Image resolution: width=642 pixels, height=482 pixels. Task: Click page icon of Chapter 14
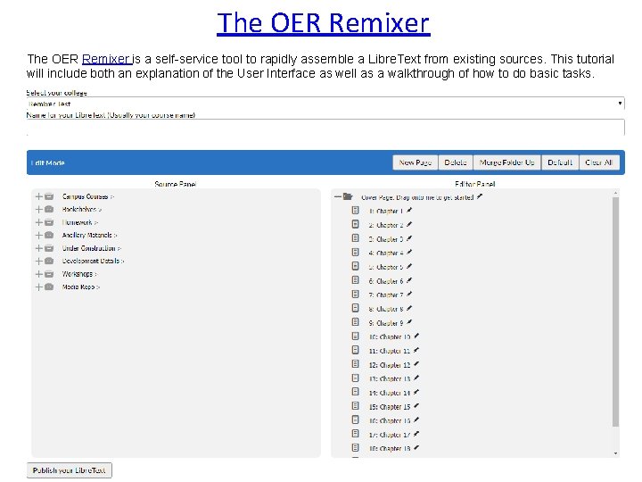[x=355, y=392]
